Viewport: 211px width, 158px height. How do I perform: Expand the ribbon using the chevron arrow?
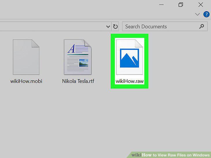coord(197,14)
